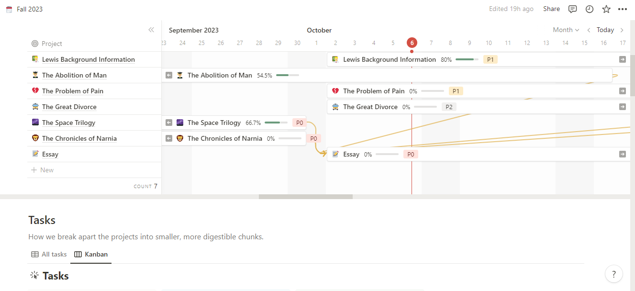
Task: Click the forward arrow on Lewis Background Information bar
Action: tap(622, 59)
